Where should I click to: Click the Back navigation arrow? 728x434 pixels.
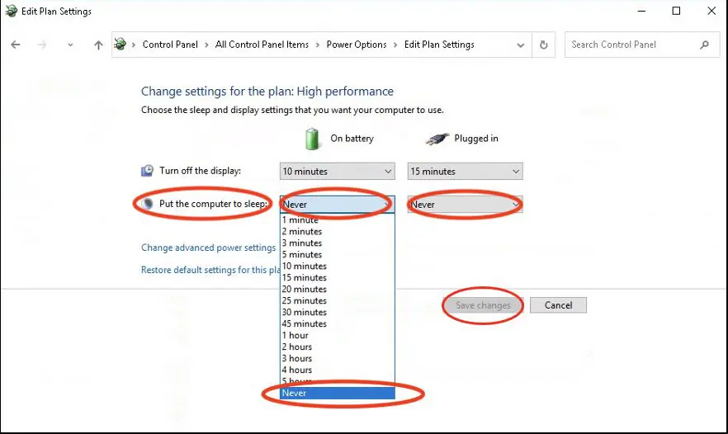pos(16,45)
